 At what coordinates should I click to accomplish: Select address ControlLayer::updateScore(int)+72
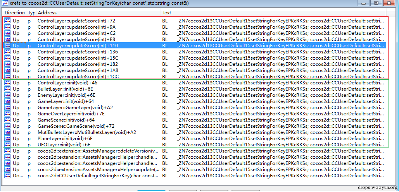[x=76, y=21]
